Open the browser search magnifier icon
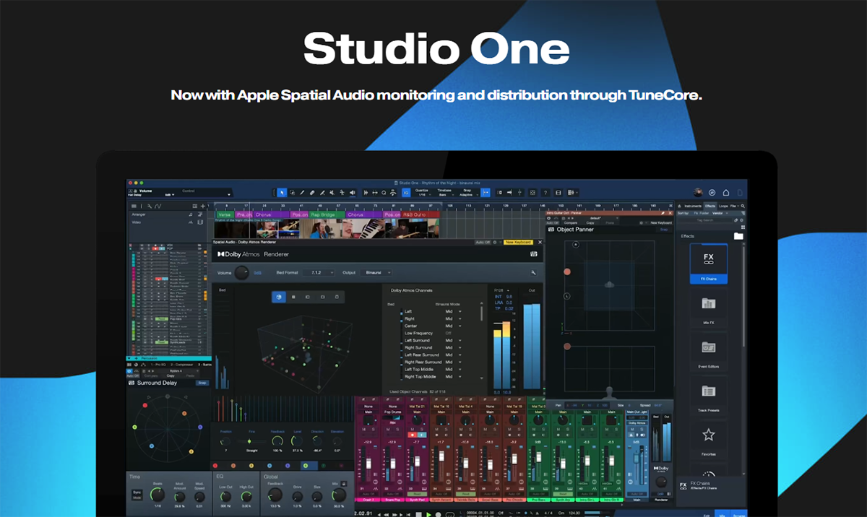The image size is (867, 517). coord(743,206)
